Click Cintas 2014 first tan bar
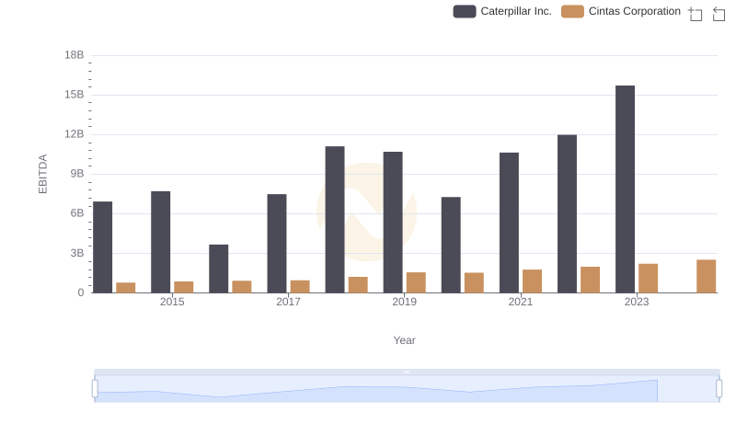Image resolution: width=736 pixels, height=424 pixels. tap(126, 288)
